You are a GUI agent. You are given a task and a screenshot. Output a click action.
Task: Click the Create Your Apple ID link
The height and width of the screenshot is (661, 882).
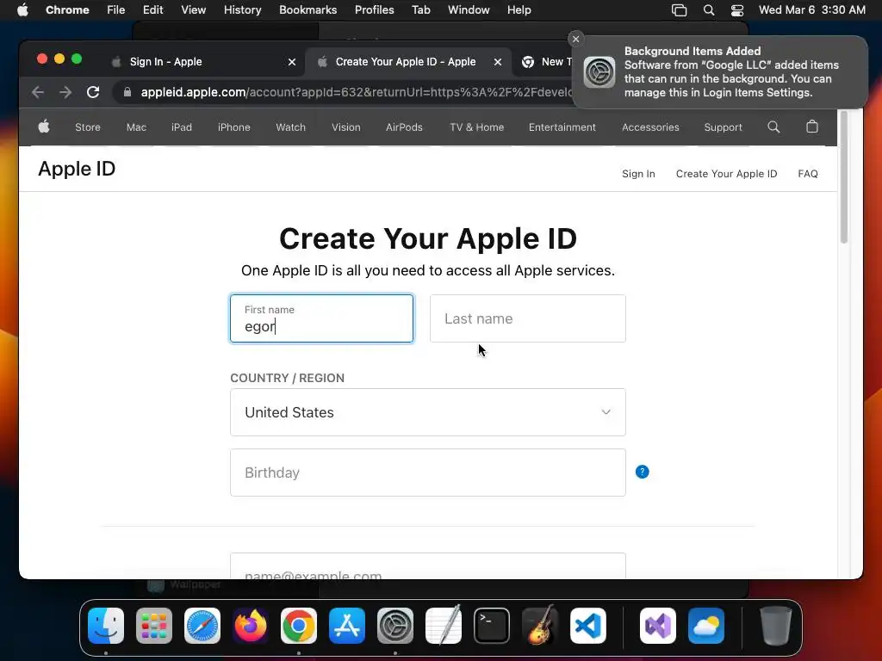(726, 174)
